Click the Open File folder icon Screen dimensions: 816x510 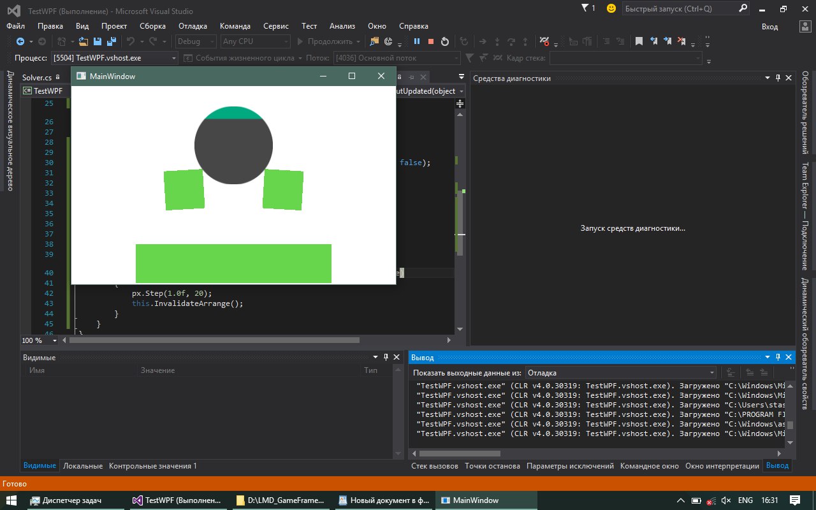(x=84, y=41)
